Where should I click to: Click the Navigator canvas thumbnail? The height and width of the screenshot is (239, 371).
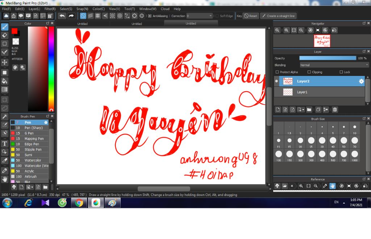(322, 41)
